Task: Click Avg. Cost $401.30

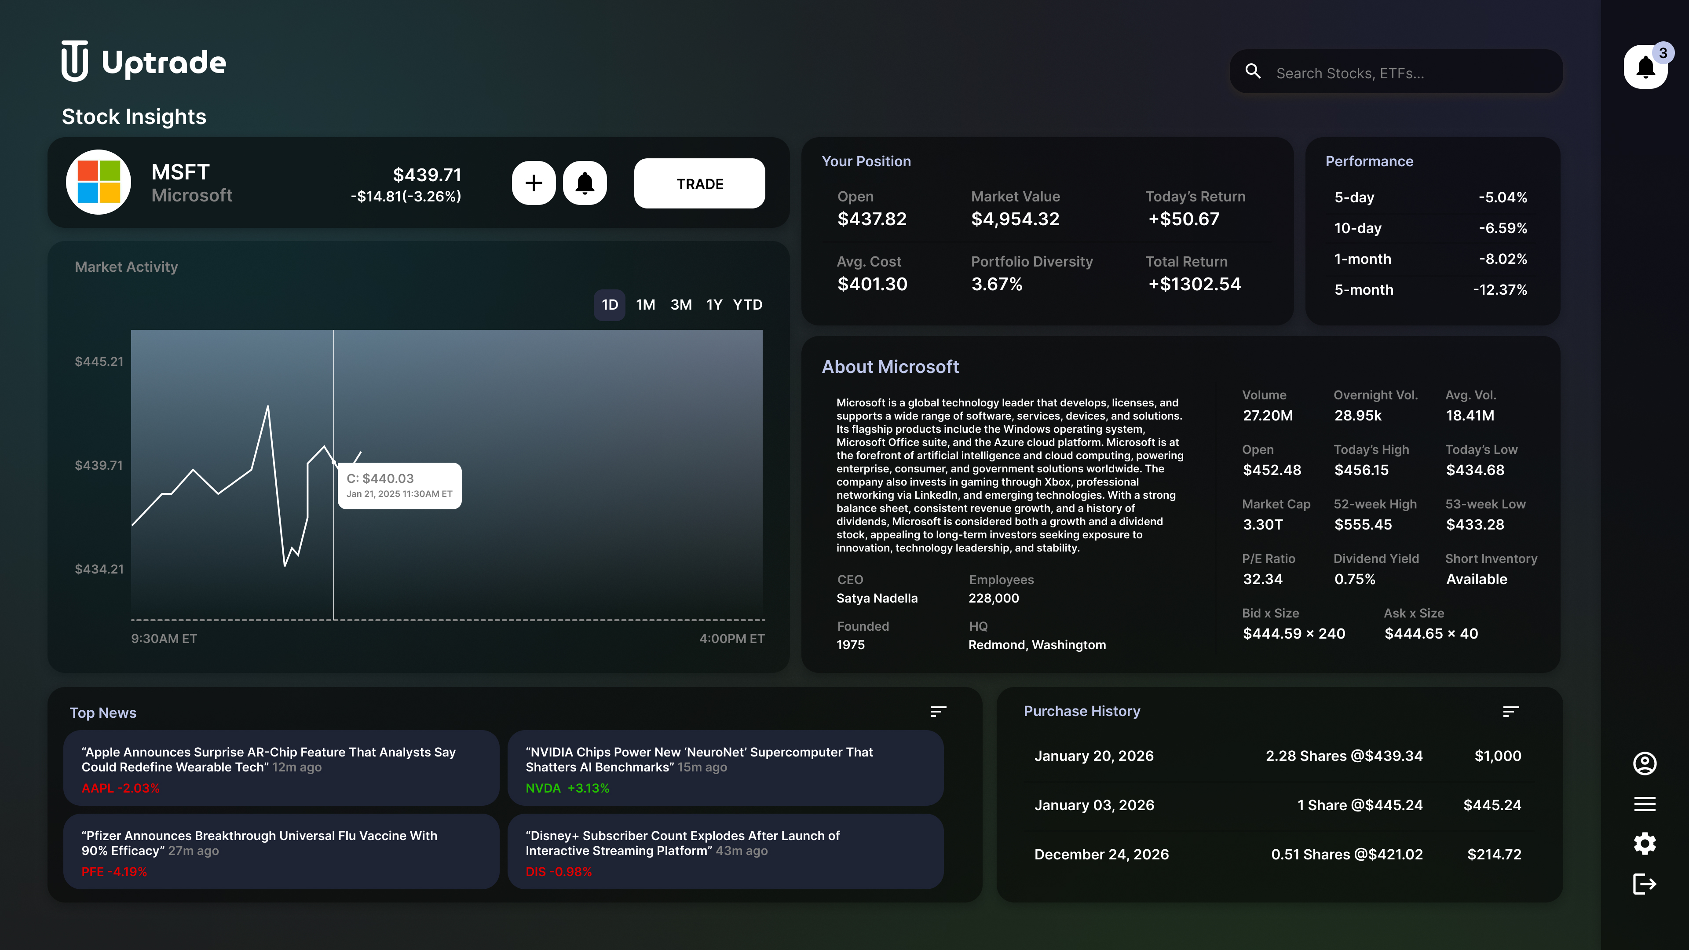Action: click(872, 274)
